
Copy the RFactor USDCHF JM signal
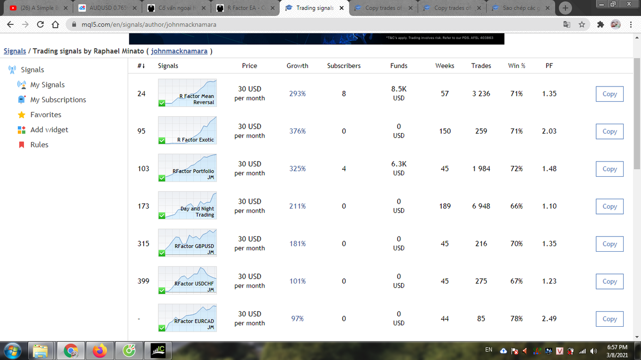coord(610,282)
